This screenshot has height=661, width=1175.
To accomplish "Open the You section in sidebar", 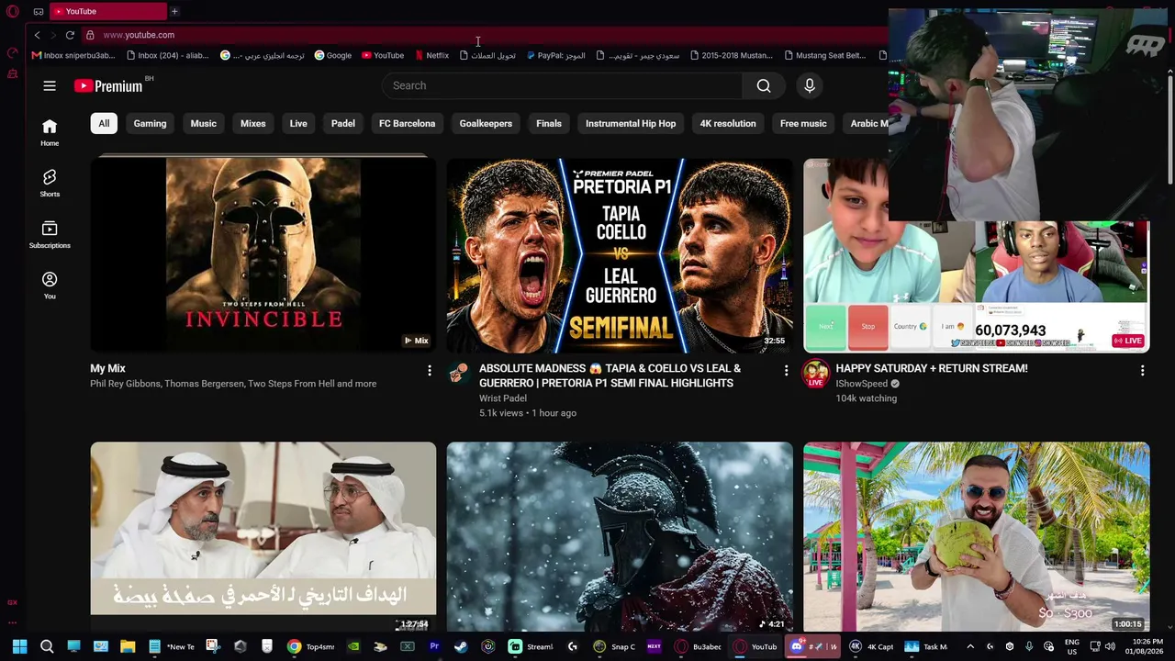I will click(50, 285).
